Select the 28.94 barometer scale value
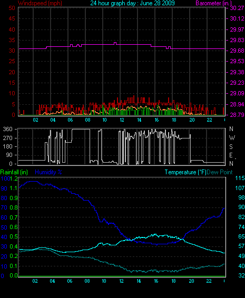The height and width of the screenshot is (298, 245). pyautogui.click(x=237, y=104)
